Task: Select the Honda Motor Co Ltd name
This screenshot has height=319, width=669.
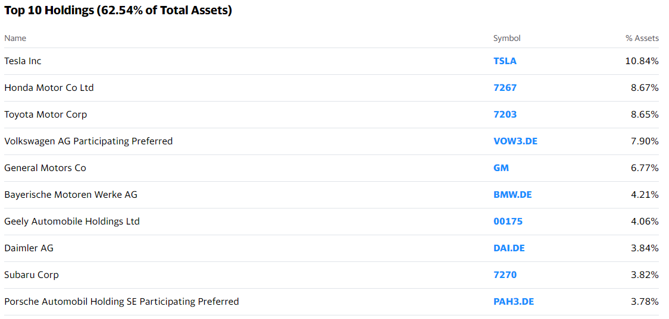Action: [x=49, y=88]
